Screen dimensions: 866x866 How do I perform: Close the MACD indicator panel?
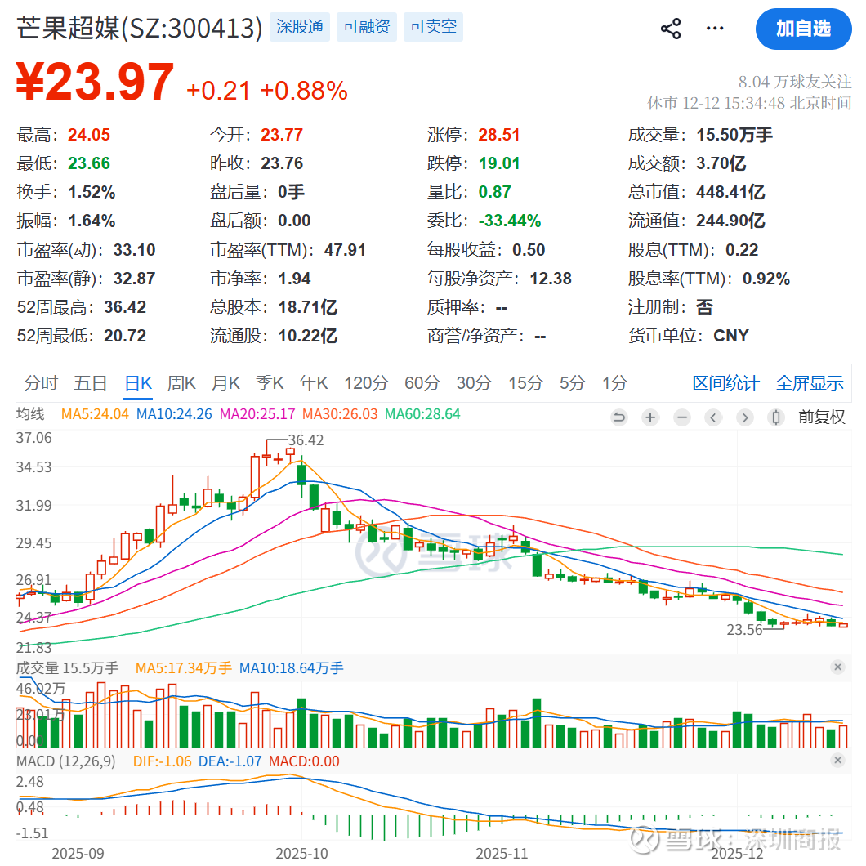837,761
